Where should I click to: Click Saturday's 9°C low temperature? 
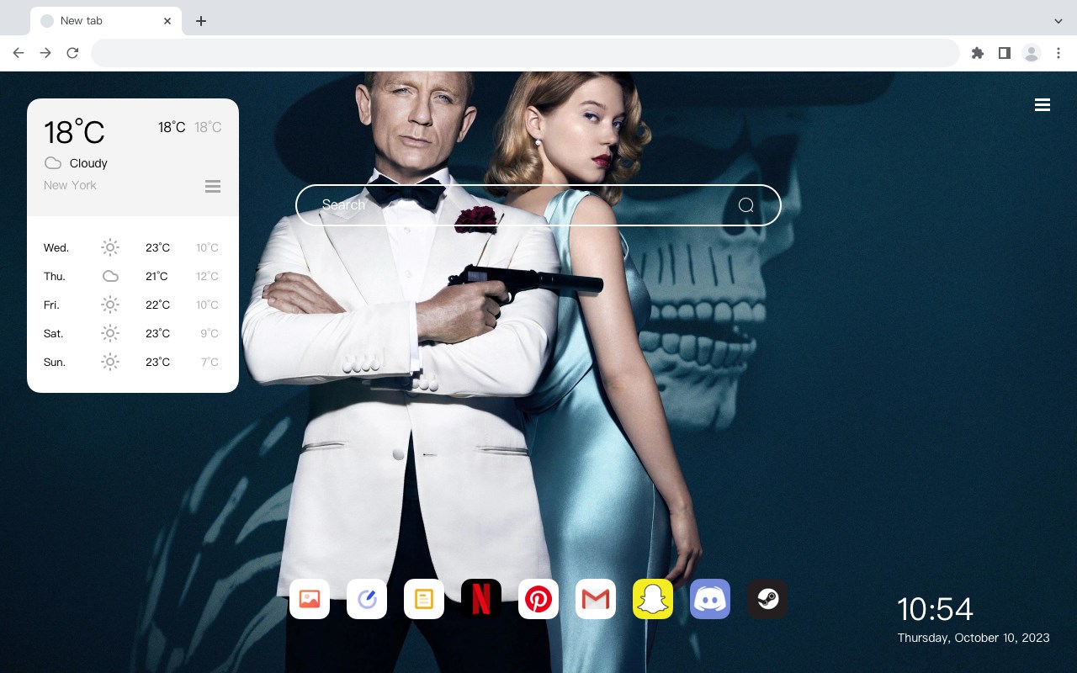210,333
